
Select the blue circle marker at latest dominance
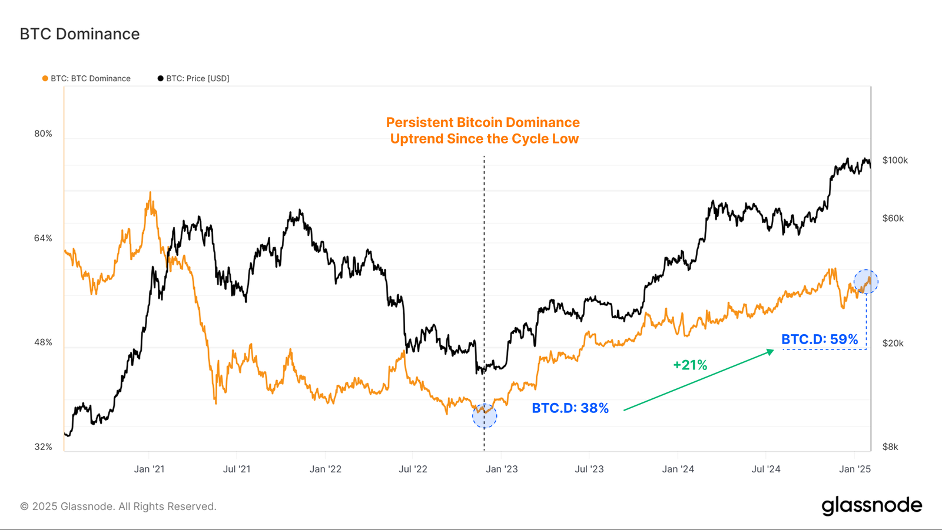[x=866, y=282]
